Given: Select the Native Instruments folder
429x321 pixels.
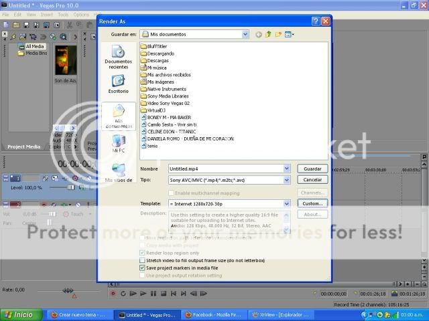Looking at the screenshot, I should 164,89.
